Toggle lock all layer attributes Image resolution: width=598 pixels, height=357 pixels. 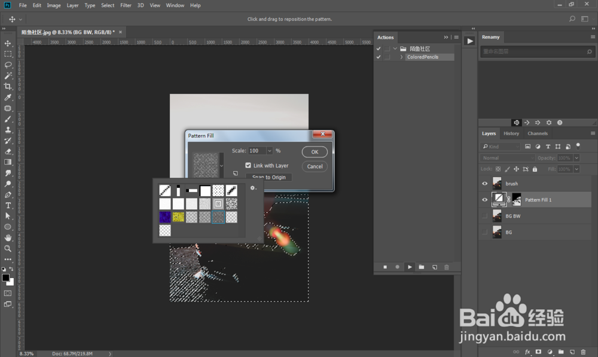(x=535, y=169)
